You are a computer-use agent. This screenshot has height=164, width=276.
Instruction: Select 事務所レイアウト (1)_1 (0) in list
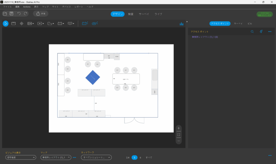point(205,37)
